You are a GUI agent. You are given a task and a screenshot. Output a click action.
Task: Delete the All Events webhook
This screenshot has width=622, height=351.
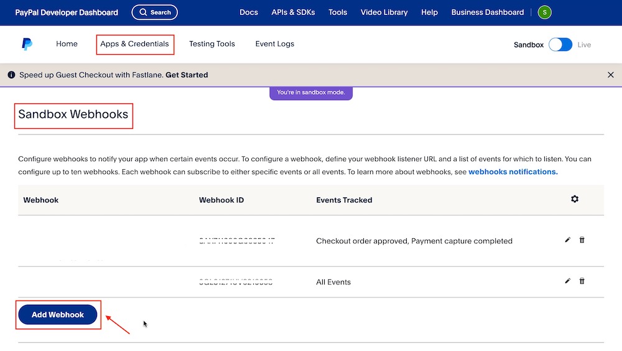(582, 281)
